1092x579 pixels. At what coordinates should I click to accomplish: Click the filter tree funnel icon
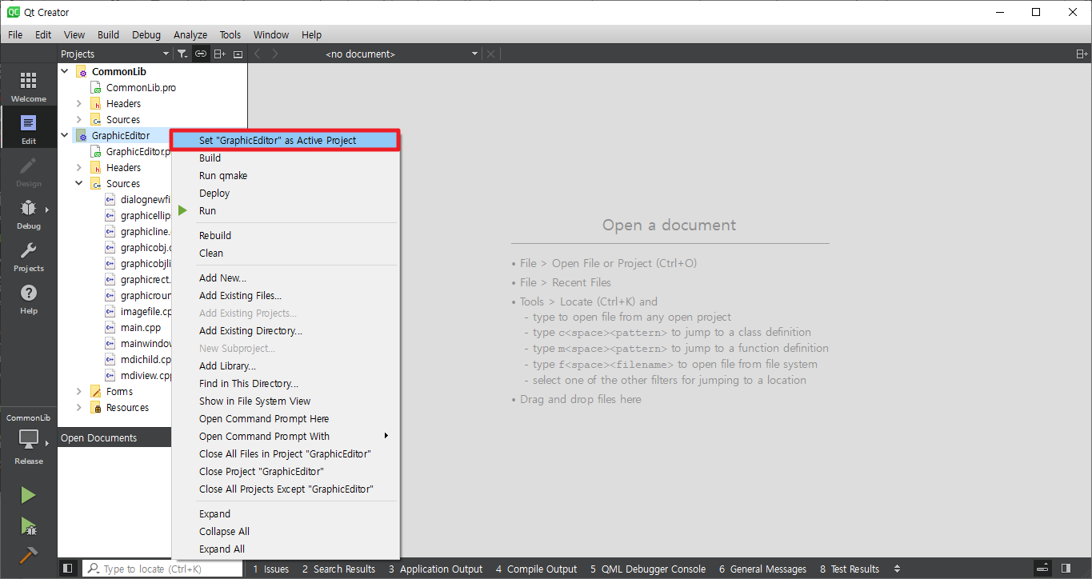182,54
